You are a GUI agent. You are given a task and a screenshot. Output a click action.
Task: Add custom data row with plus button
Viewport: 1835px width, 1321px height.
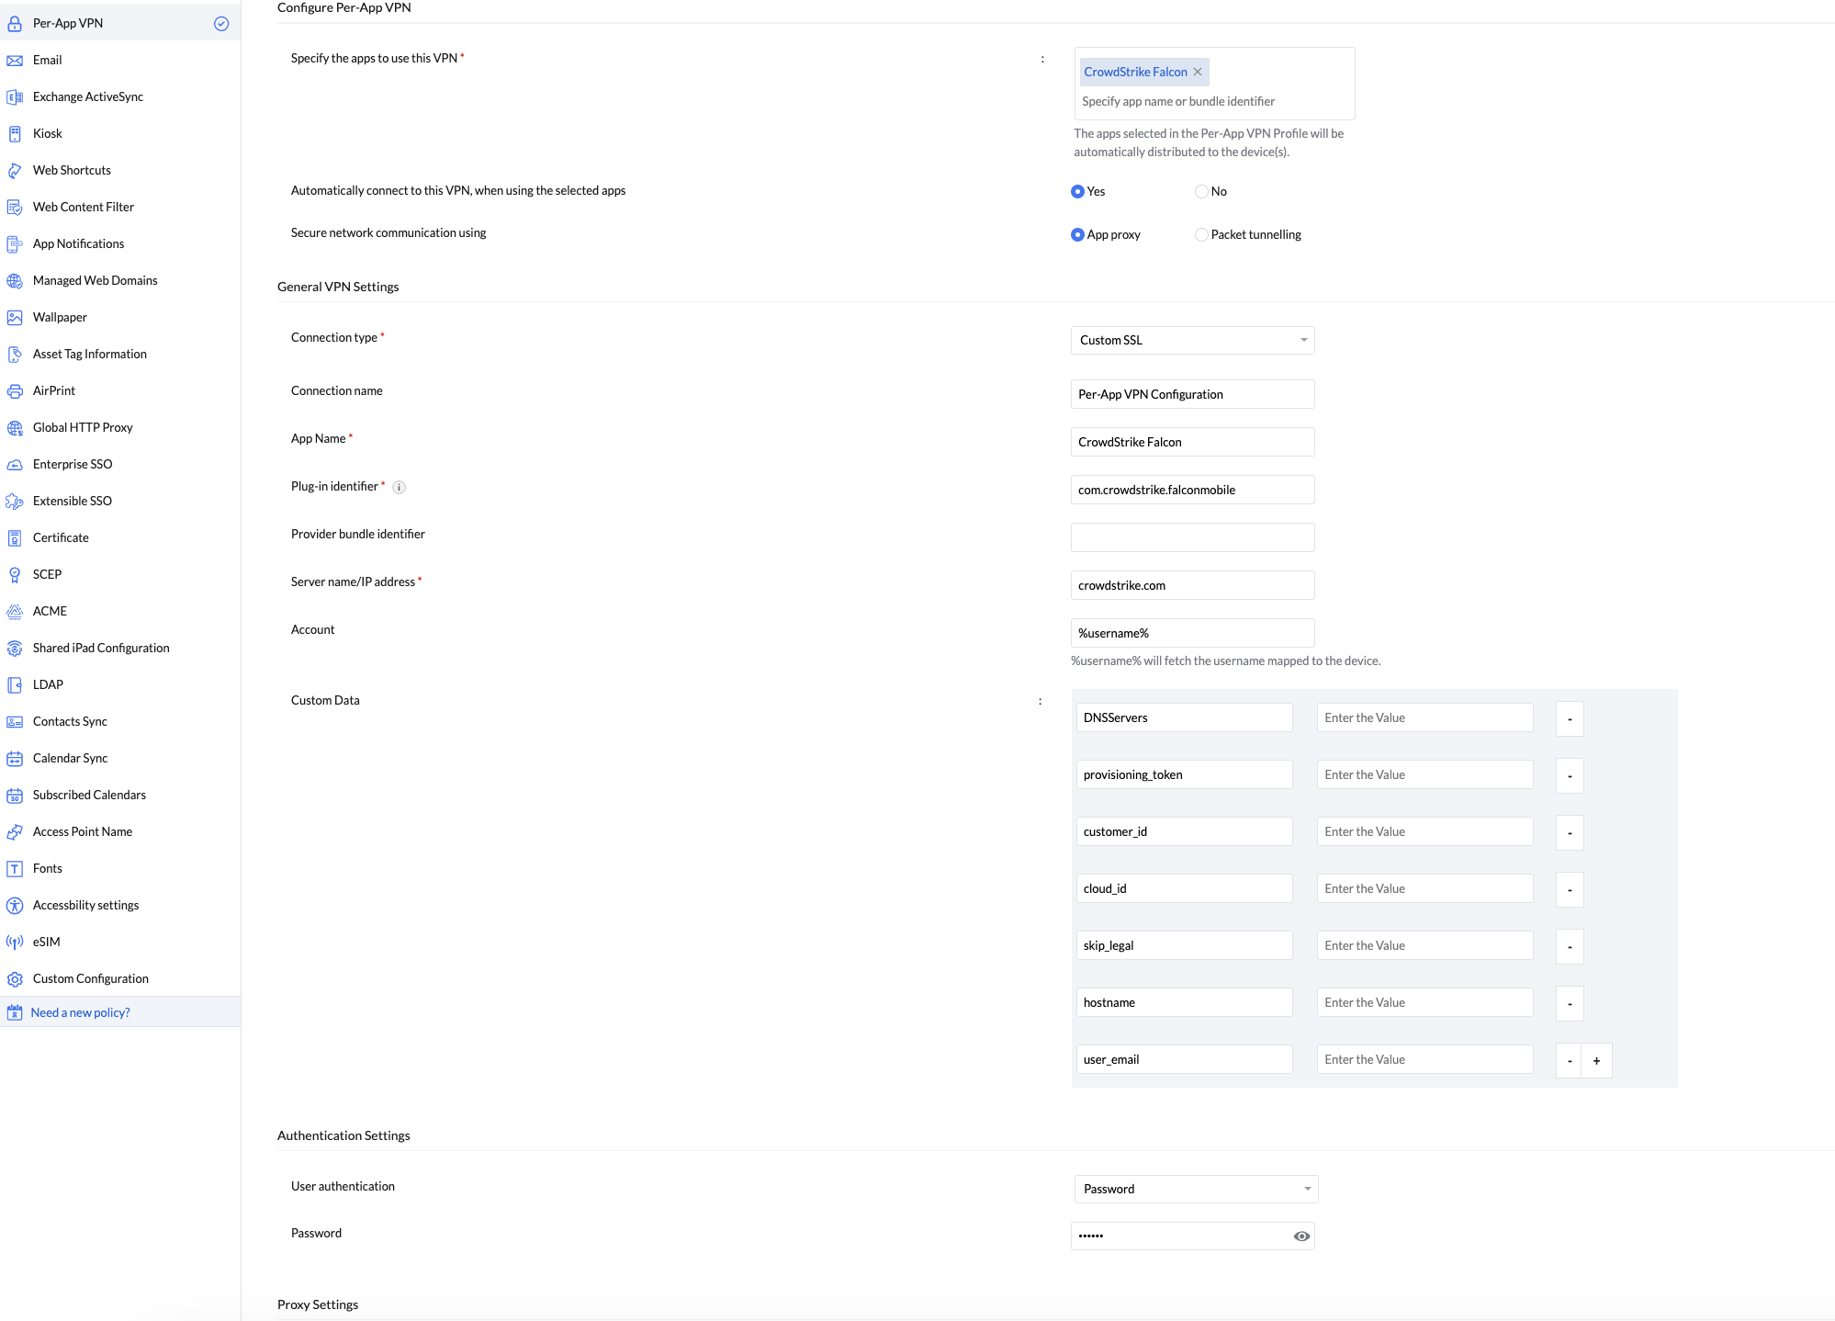[x=1596, y=1061]
